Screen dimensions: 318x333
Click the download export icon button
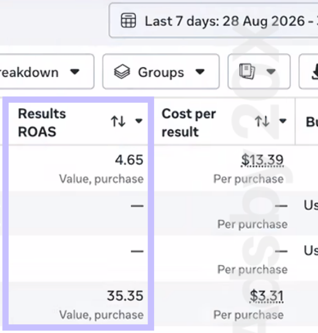309,71
